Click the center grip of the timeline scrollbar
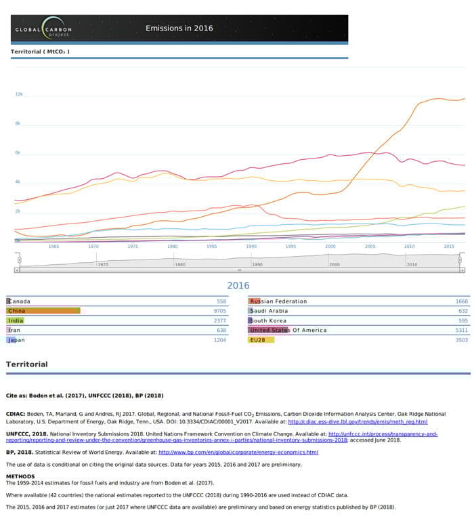 239,270
